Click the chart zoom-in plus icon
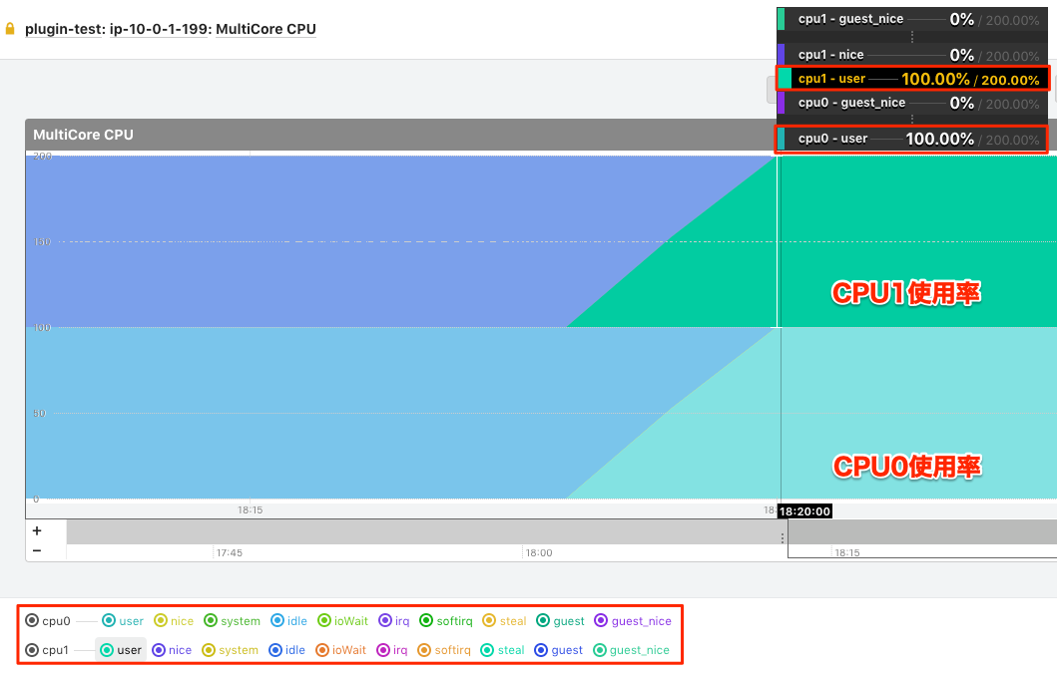Viewport: 1057px width, 673px height. 36,529
